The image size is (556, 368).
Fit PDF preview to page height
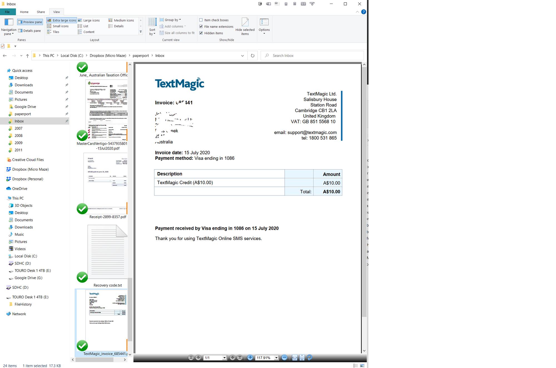coord(302,357)
